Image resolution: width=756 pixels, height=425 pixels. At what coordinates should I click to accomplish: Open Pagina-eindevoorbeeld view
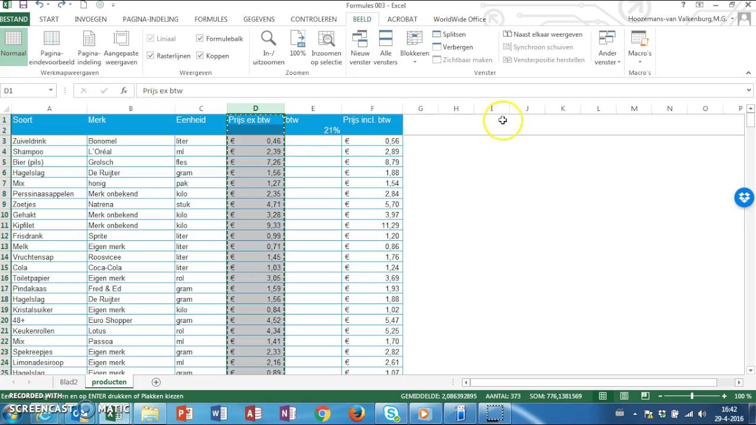point(51,47)
